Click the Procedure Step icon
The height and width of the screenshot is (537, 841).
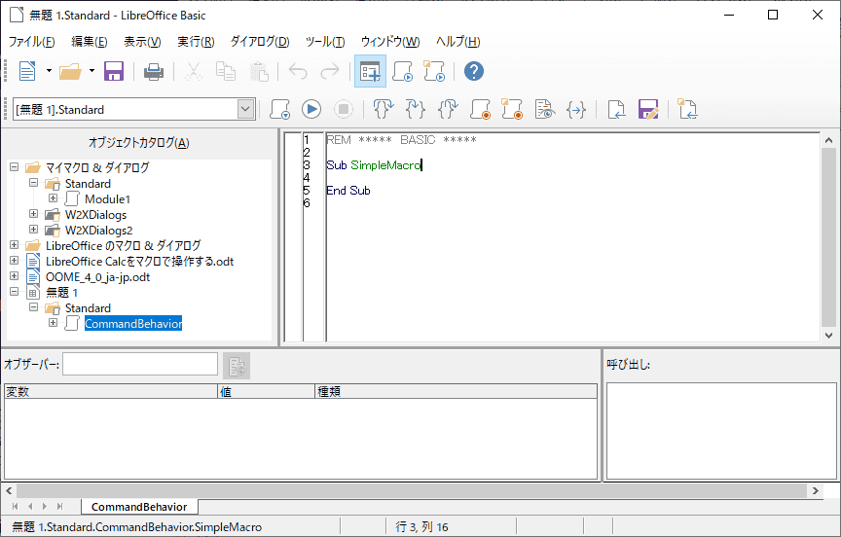[x=384, y=109]
